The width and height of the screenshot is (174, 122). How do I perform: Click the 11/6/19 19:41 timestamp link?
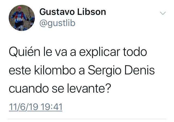coord(36,107)
